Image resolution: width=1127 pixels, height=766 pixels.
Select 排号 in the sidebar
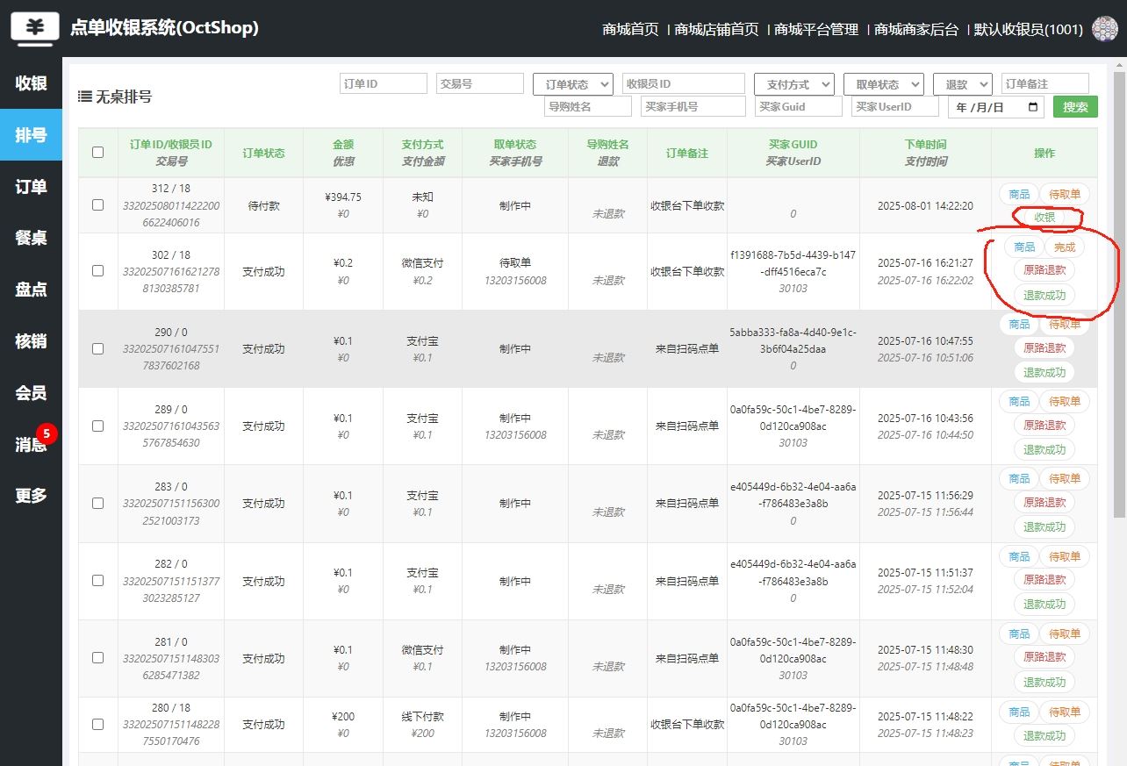coord(31,135)
